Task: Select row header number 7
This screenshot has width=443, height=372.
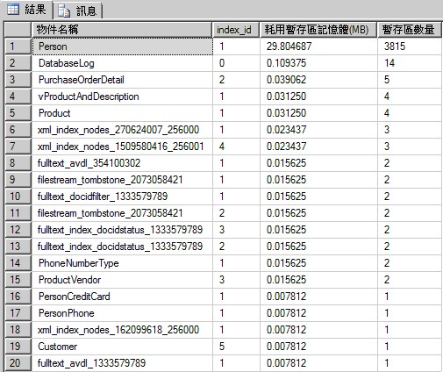Action: pyautogui.click(x=18, y=147)
